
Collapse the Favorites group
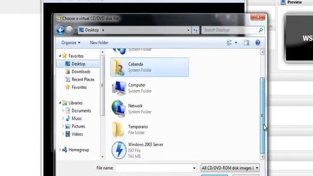click(60, 56)
